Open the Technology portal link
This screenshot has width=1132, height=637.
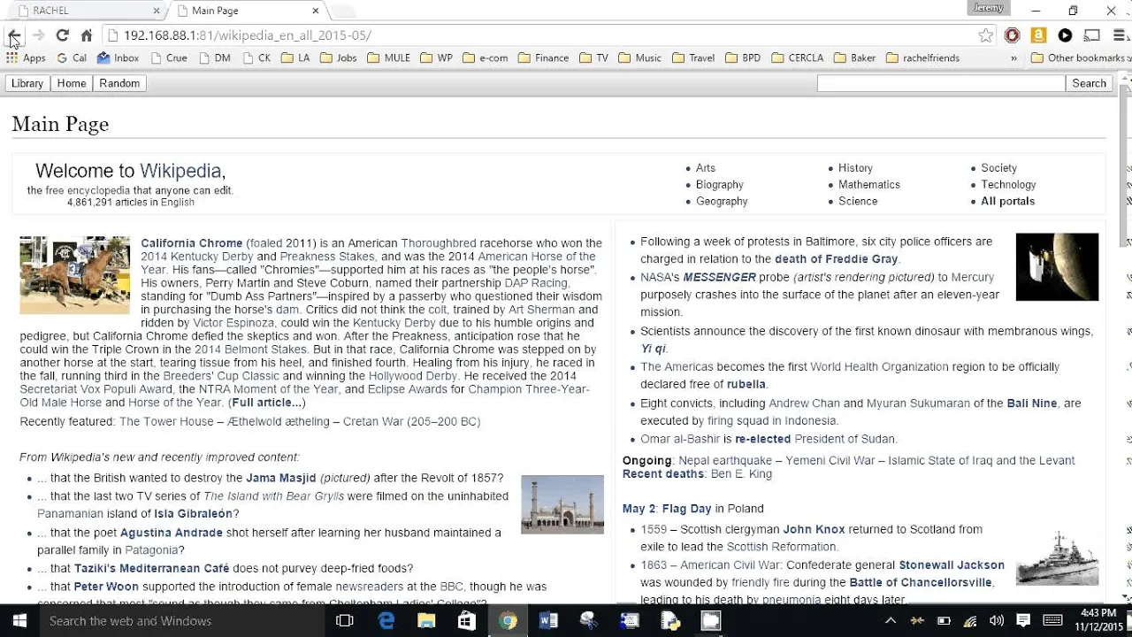[x=1008, y=184]
